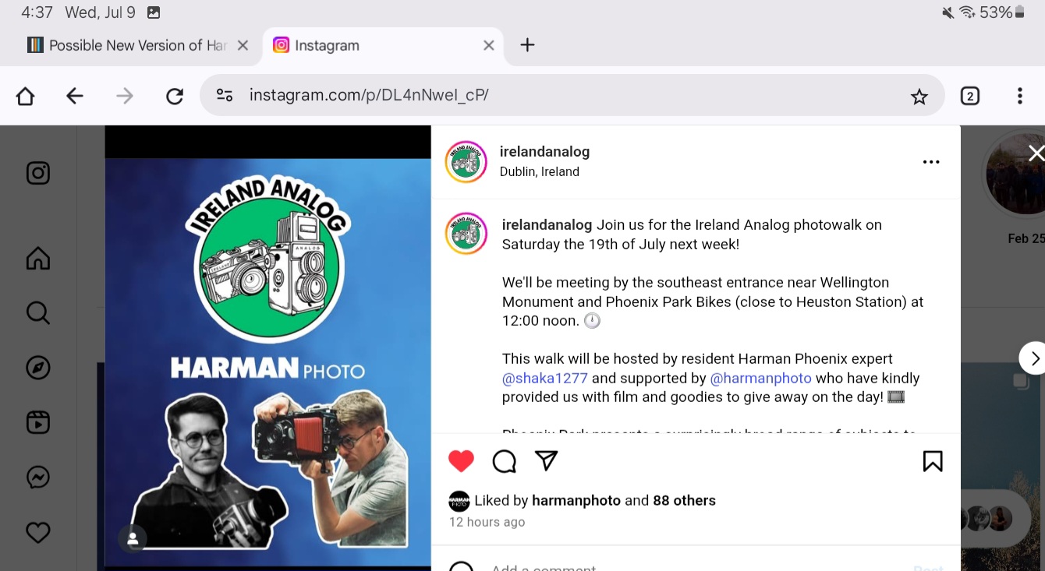The width and height of the screenshot is (1045, 571).
Task: Open Explore compass icon in sidebar
Action: 38,368
